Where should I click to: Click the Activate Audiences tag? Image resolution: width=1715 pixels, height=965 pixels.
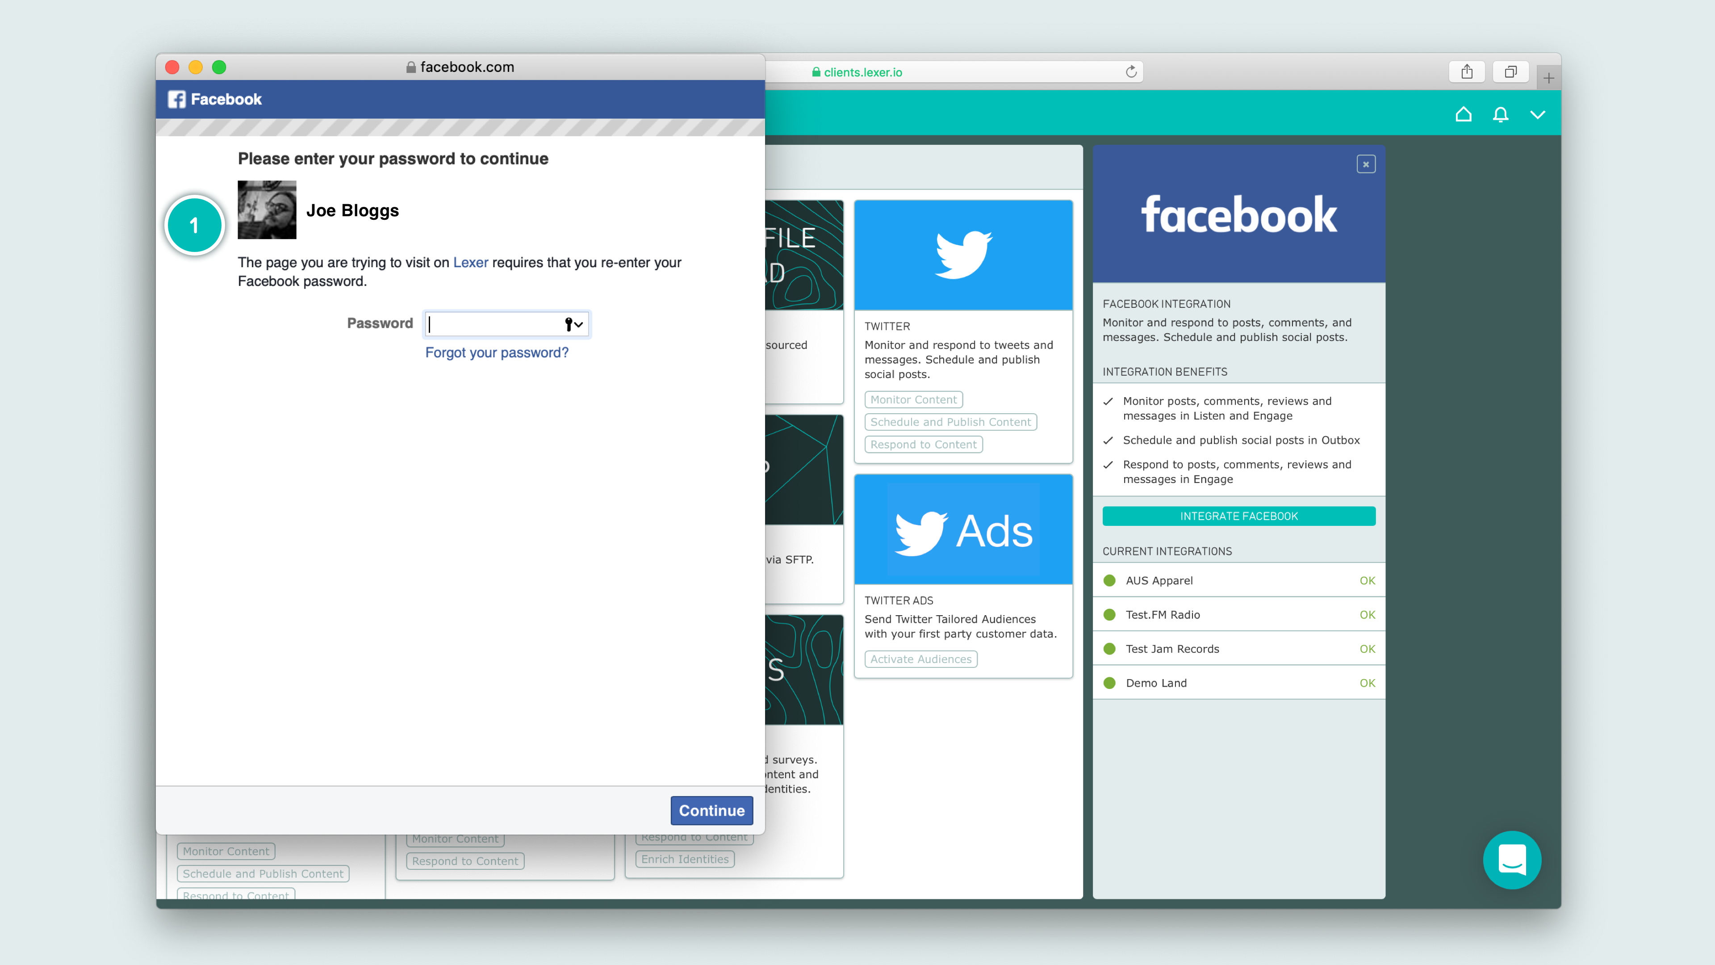coord(921,659)
